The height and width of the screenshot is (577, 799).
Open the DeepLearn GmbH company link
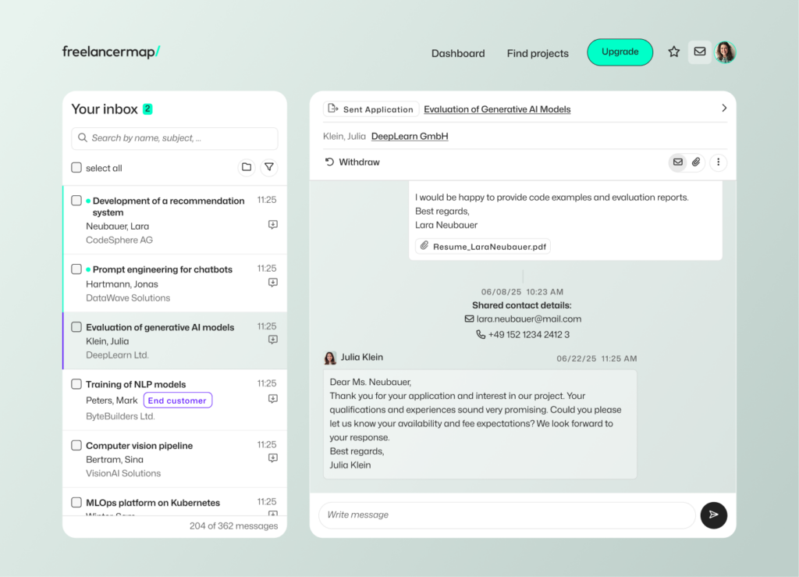[410, 137]
